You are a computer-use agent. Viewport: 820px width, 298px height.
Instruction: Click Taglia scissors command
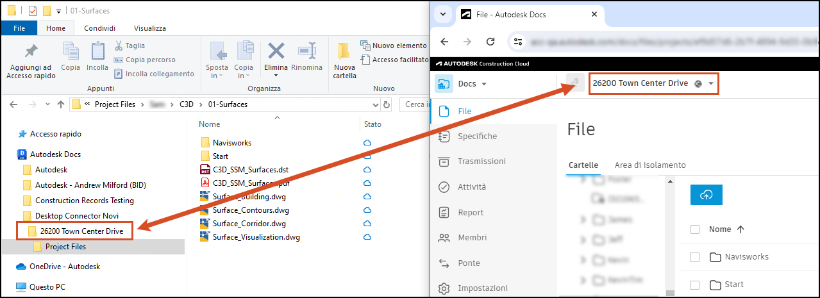point(130,46)
